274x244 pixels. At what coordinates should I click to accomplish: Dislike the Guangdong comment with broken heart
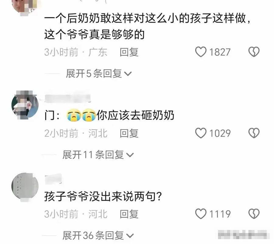tap(254, 52)
